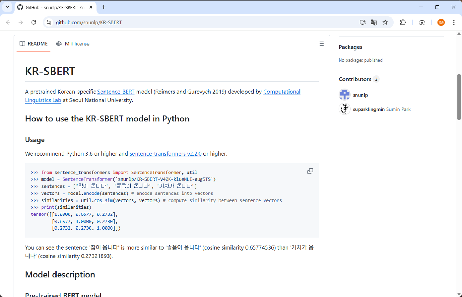Switch to the README tab
462x297 pixels.
[33, 44]
